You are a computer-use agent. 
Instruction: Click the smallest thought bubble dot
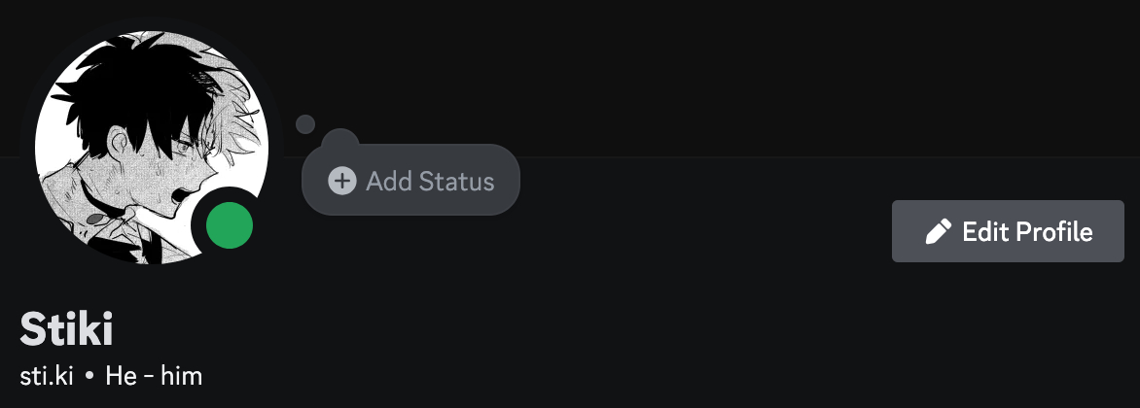click(305, 124)
